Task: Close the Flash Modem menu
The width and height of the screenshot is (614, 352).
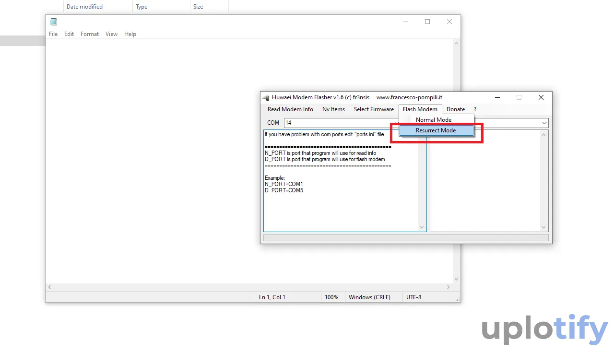Action: click(420, 109)
